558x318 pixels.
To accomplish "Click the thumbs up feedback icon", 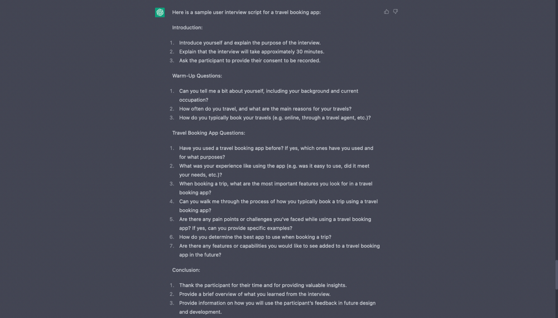I will [x=386, y=12].
